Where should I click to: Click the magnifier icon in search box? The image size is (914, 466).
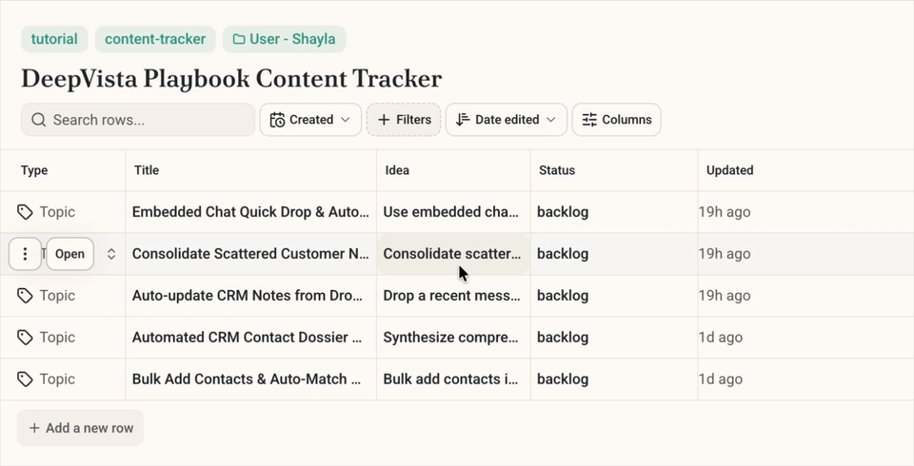pyautogui.click(x=38, y=120)
